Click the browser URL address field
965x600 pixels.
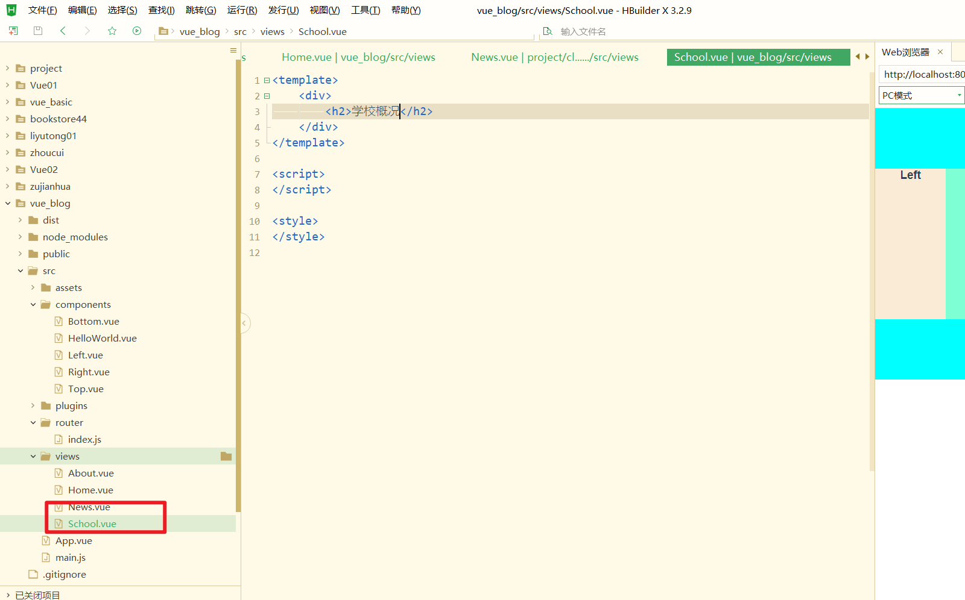click(922, 75)
